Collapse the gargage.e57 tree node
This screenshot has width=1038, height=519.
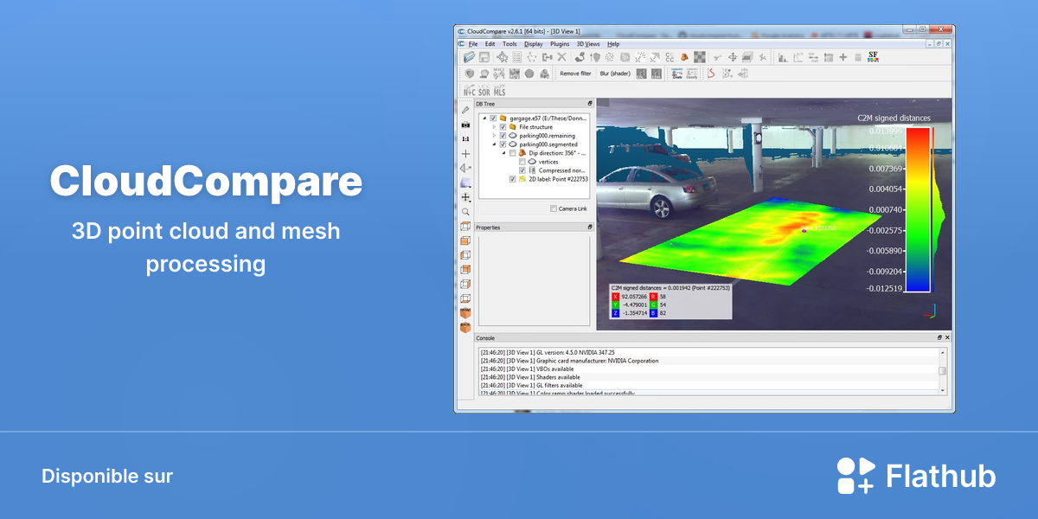click(484, 119)
